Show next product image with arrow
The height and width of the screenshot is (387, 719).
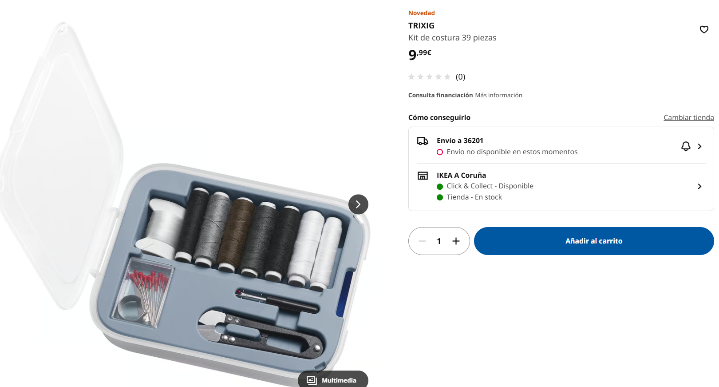point(358,204)
